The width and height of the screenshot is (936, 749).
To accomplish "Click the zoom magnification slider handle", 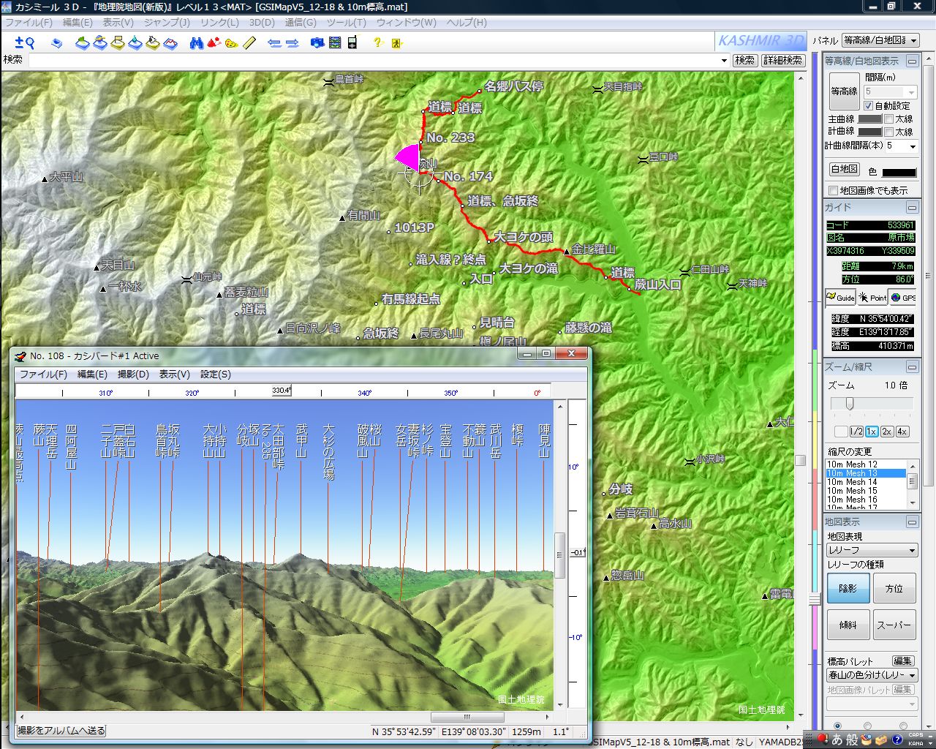I will coord(850,404).
